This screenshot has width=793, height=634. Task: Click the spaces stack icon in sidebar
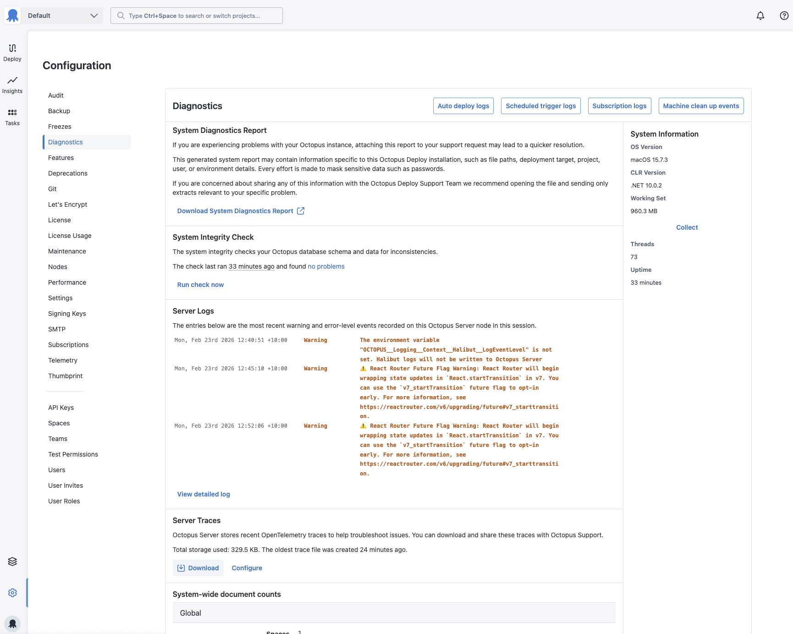click(x=12, y=561)
